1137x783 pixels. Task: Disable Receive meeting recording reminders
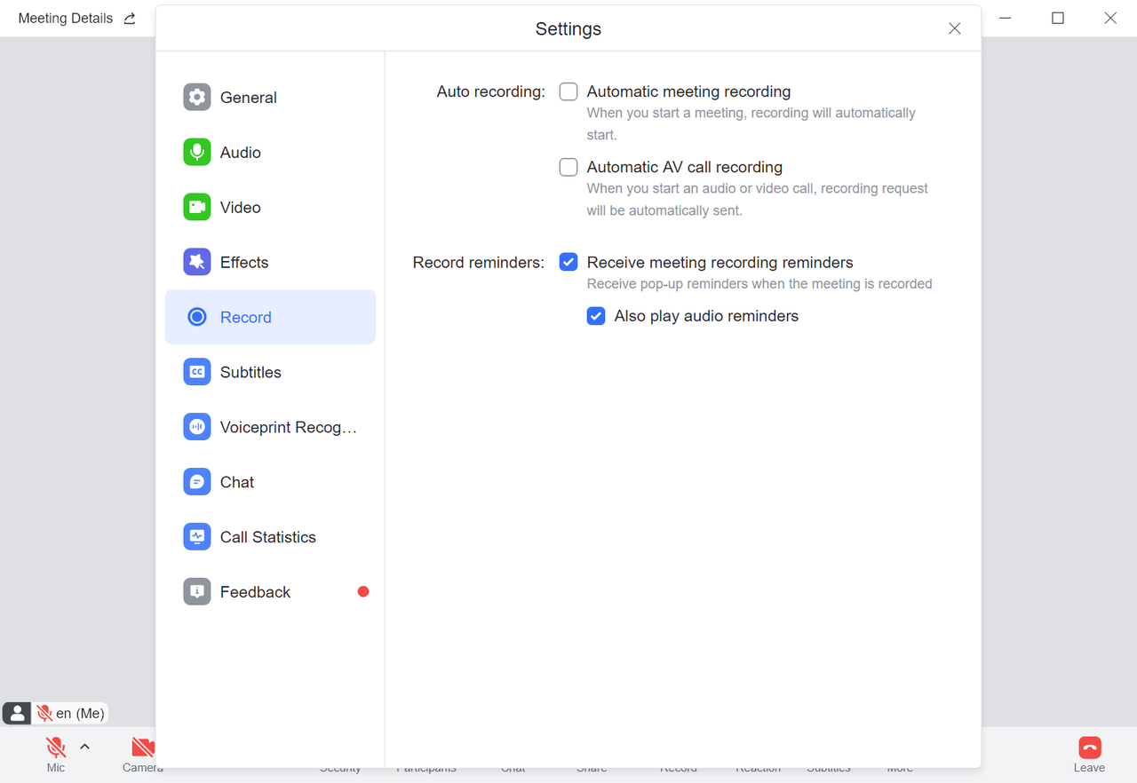pyautogui.click(x=568, y=263)
